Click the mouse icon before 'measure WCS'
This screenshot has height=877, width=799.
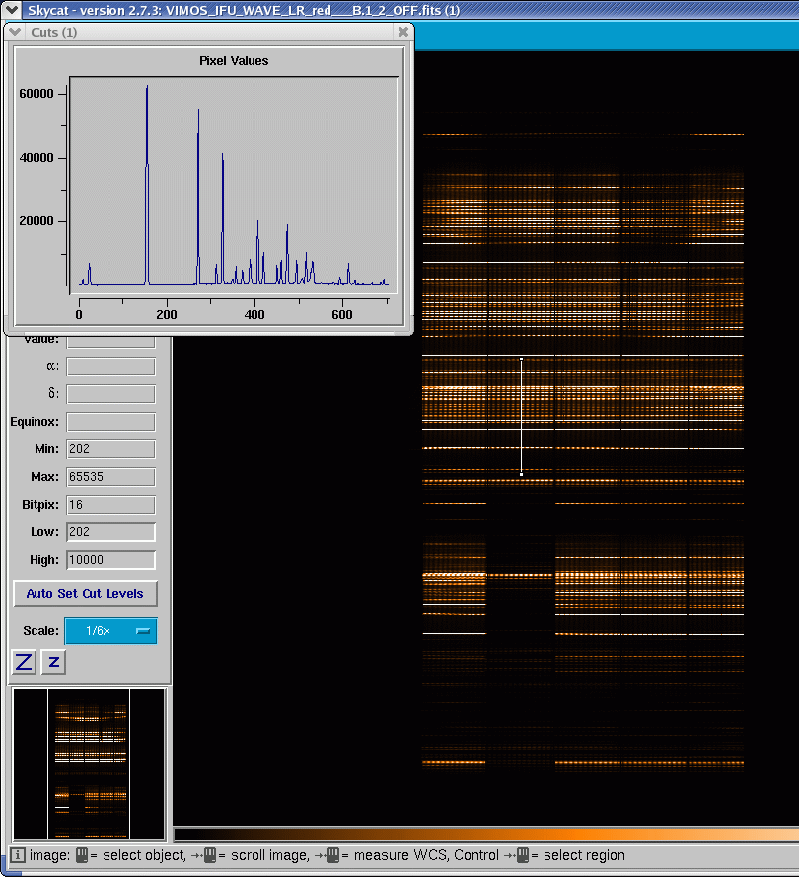point(333,855)
